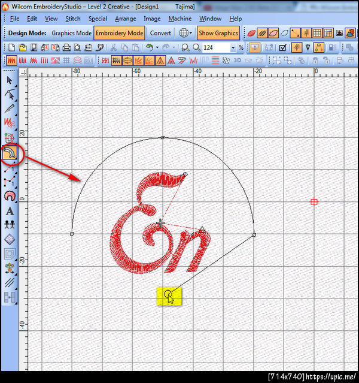Switch to Graphics Mode
The image size is (359, 383).
click(71, 33)
